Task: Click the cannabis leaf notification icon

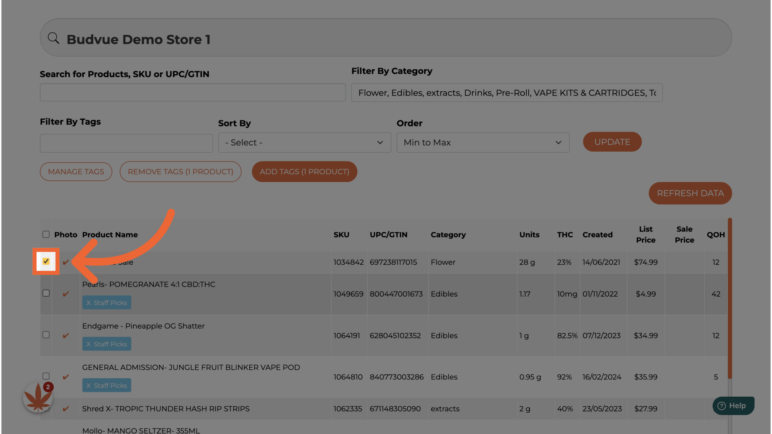Action: tap(38, 397)
